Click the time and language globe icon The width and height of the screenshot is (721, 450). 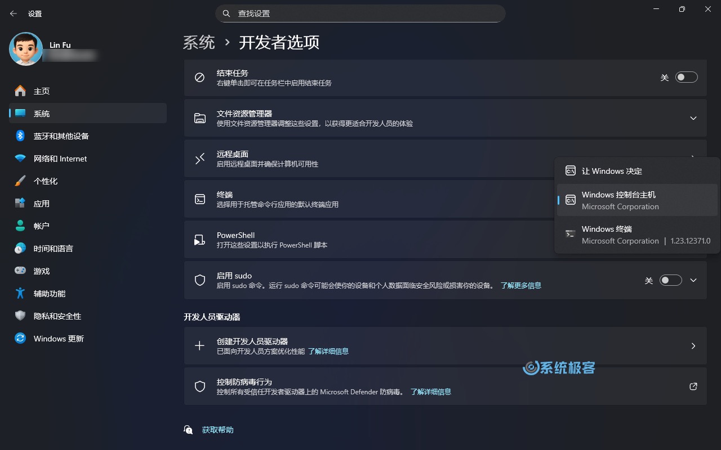tap(20, 248)
